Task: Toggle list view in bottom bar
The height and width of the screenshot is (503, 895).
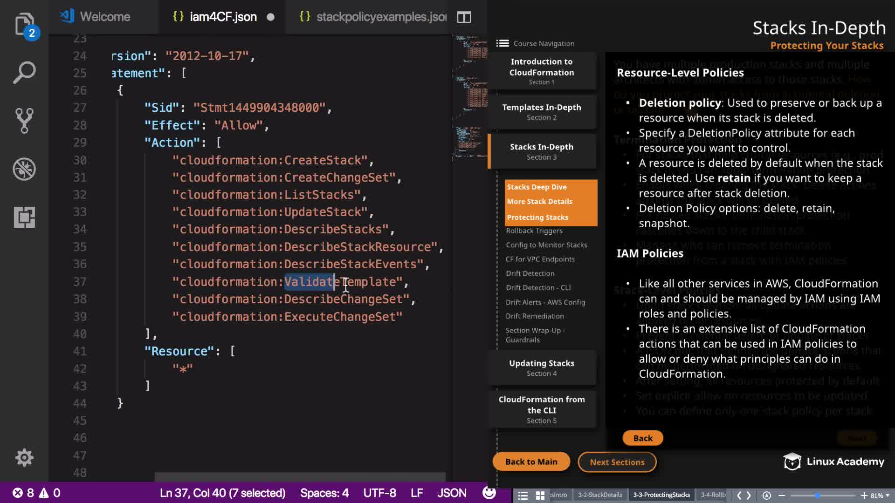Action: click(523, 495)
